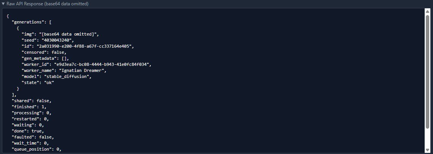Screen dimensions: 433x154
Task: Click the scrollbar down arrow
Action: [427, 150]
